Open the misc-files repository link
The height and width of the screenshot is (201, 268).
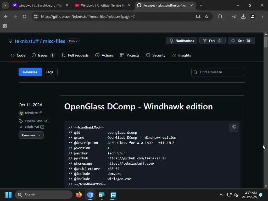pos(54,41)
